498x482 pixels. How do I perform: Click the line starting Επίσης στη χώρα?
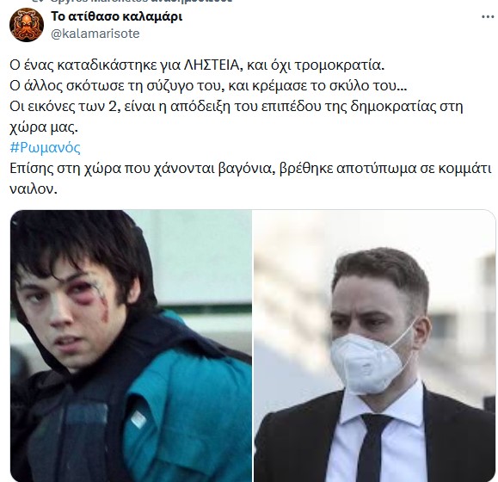[x=250, y=169]
